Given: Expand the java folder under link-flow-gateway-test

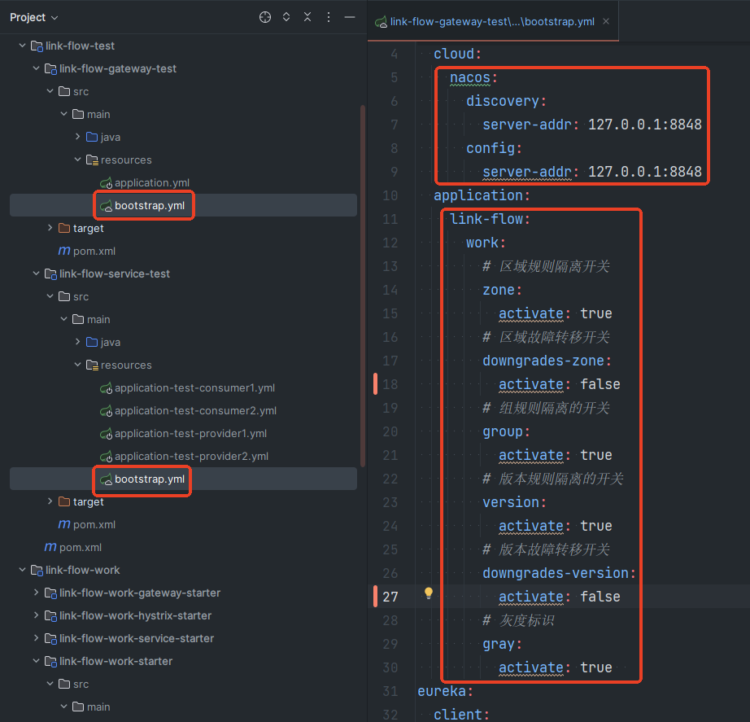Looking at the screenshot, I should [x=78, y=137].
